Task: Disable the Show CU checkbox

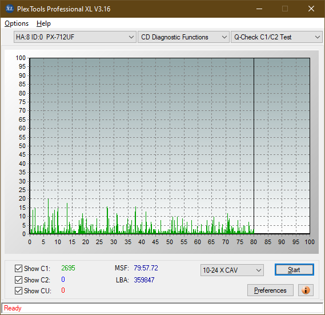Action: tap(18, 291)
